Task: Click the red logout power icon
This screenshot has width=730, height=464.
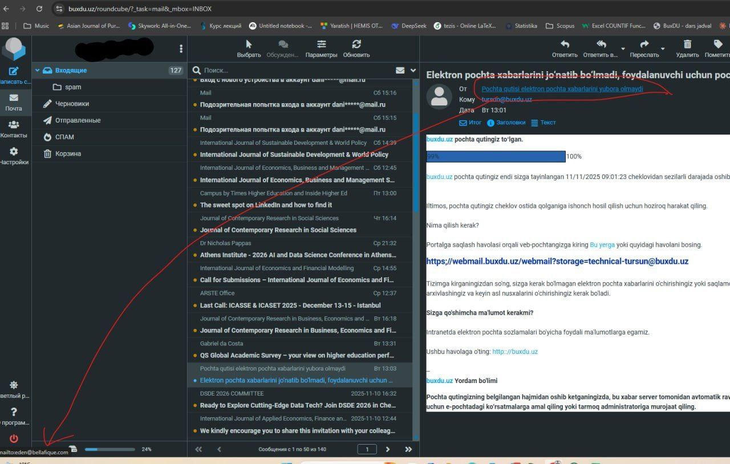Action: [x=14, y=438]
